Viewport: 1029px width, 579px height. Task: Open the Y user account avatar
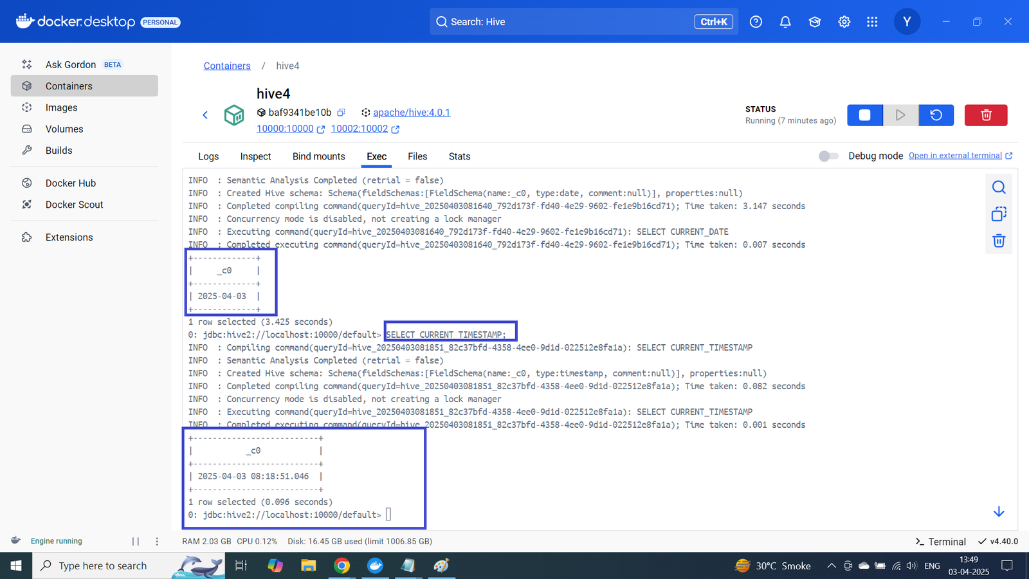point(907,22)
